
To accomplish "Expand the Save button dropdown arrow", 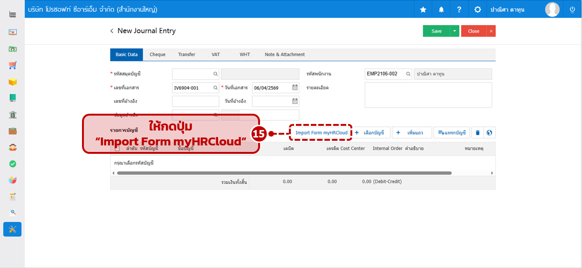I will click(x=454, y=31).
